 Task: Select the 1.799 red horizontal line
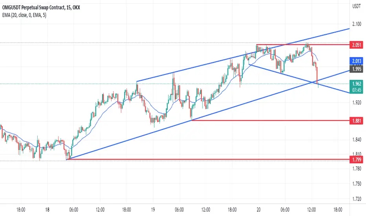[x=208, y=159]
